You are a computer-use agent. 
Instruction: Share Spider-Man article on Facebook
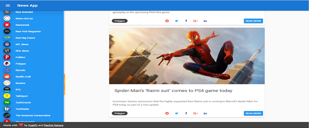click(186, 113)
